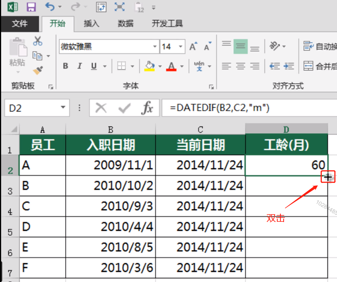Open the Borders dropdown arrow

coord(132,66)
